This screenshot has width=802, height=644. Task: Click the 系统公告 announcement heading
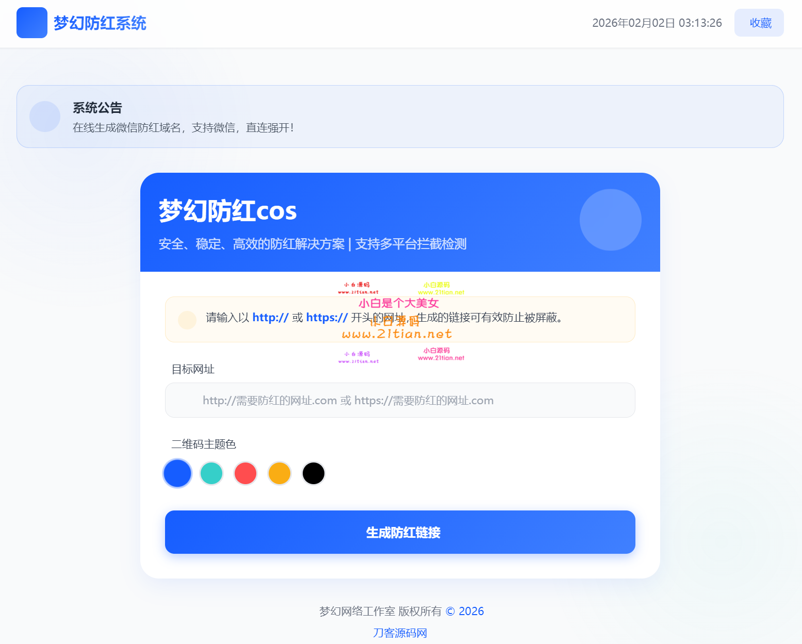(x=97, y=108)
